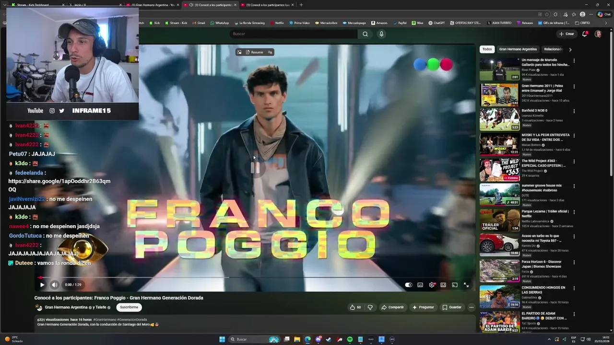
Task: Open the browser Chat assistant button
Action: 604,14
